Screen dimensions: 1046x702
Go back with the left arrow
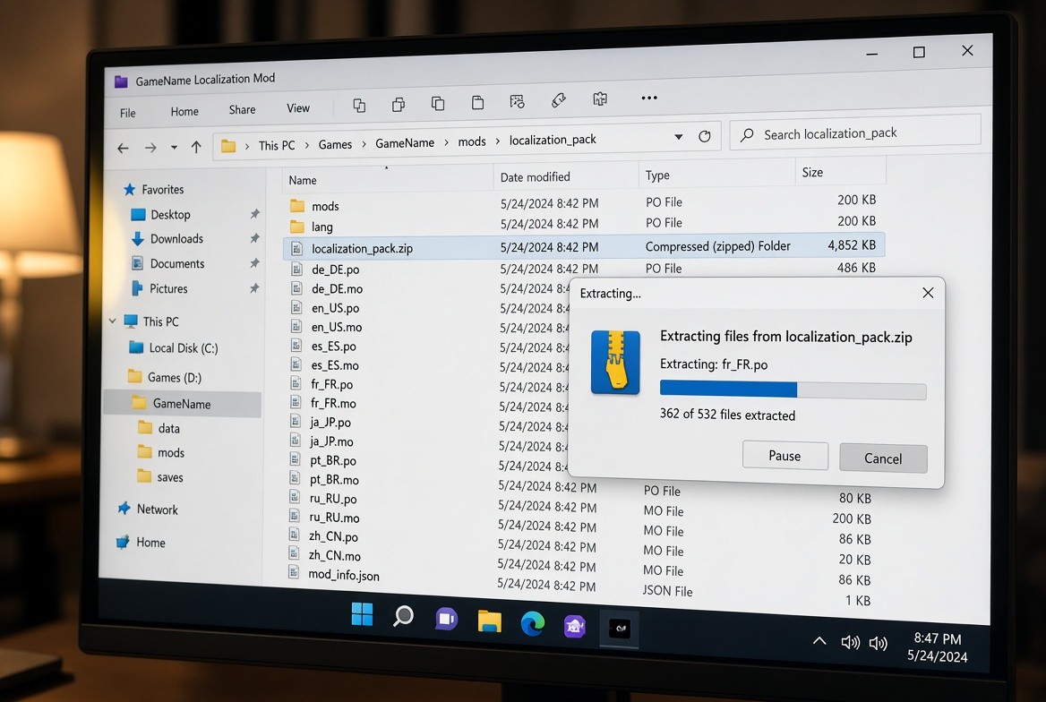pos(124,148)
